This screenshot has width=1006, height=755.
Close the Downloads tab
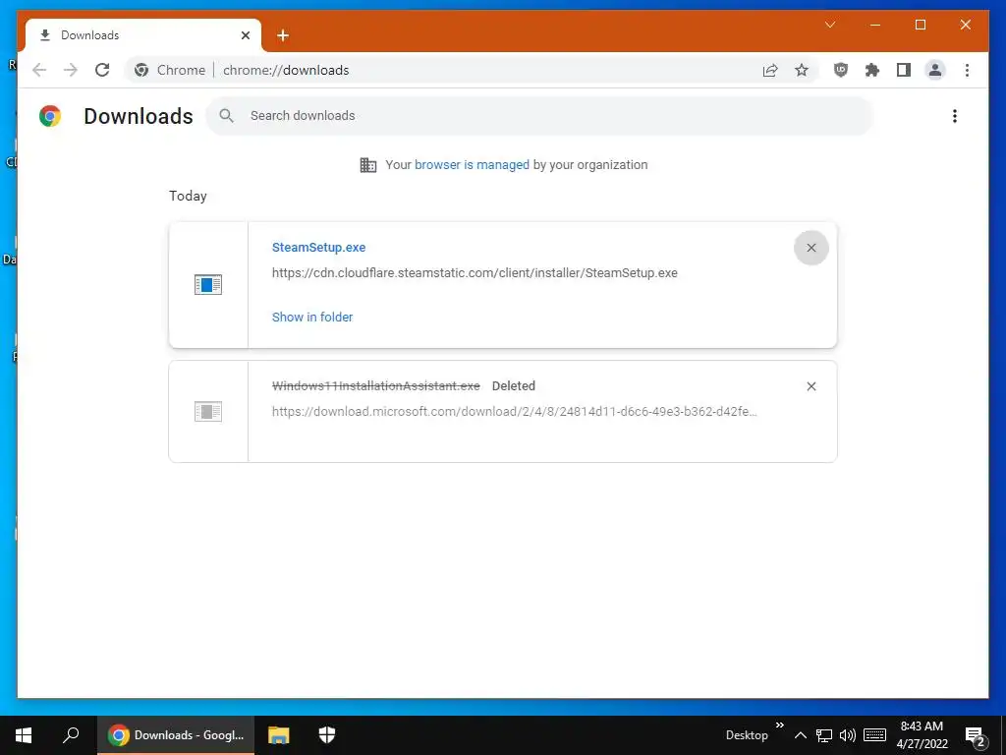tap(245, 35)
